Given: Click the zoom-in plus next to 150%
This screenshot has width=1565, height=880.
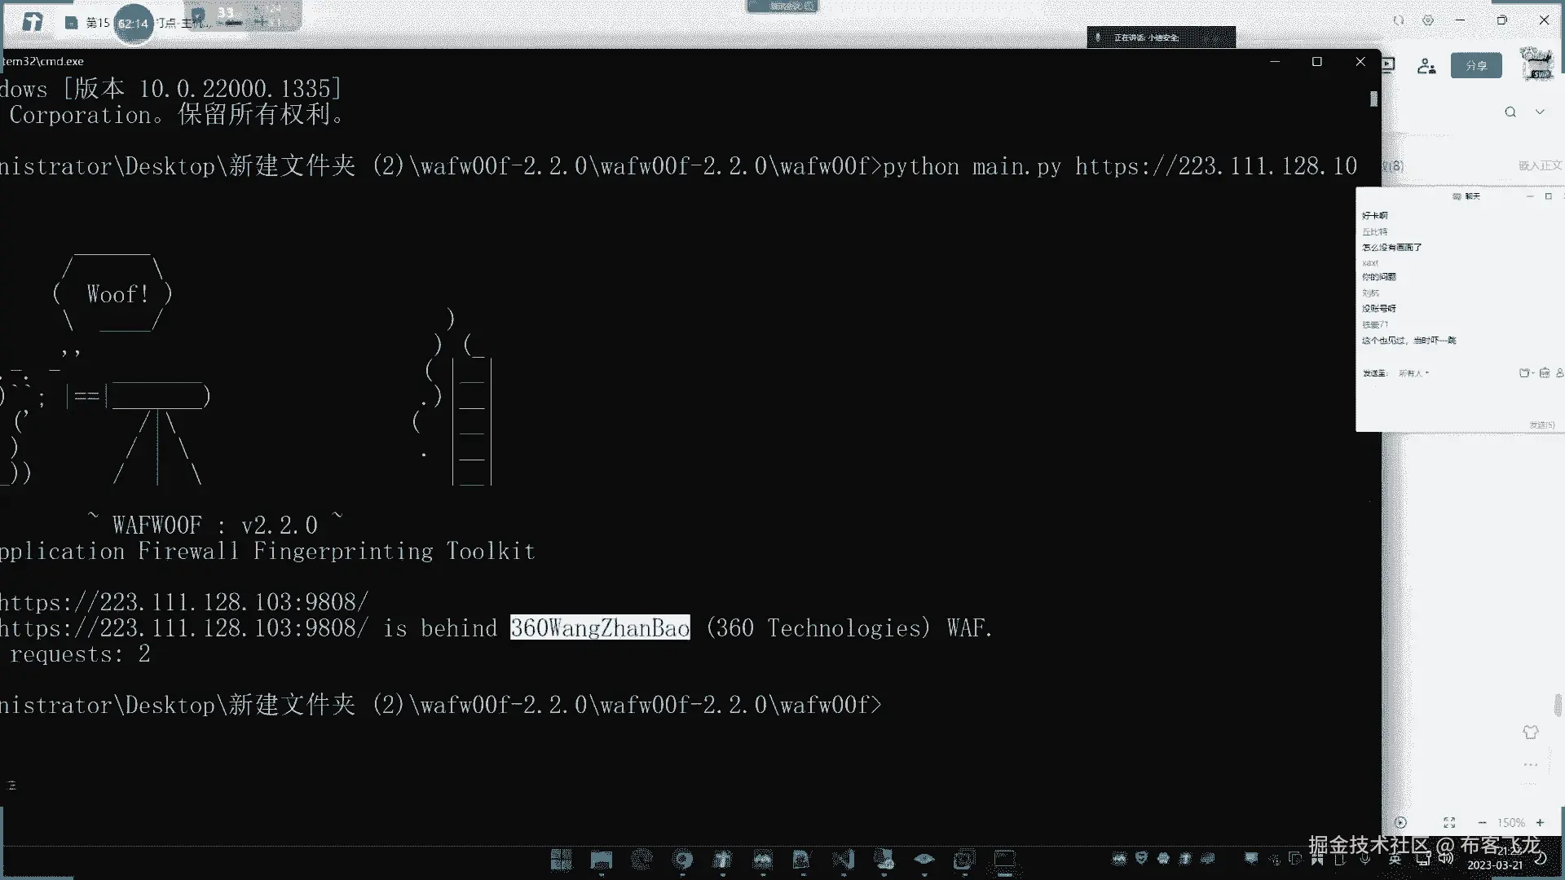Looking at the screenshot, I should coord(1540,823).
